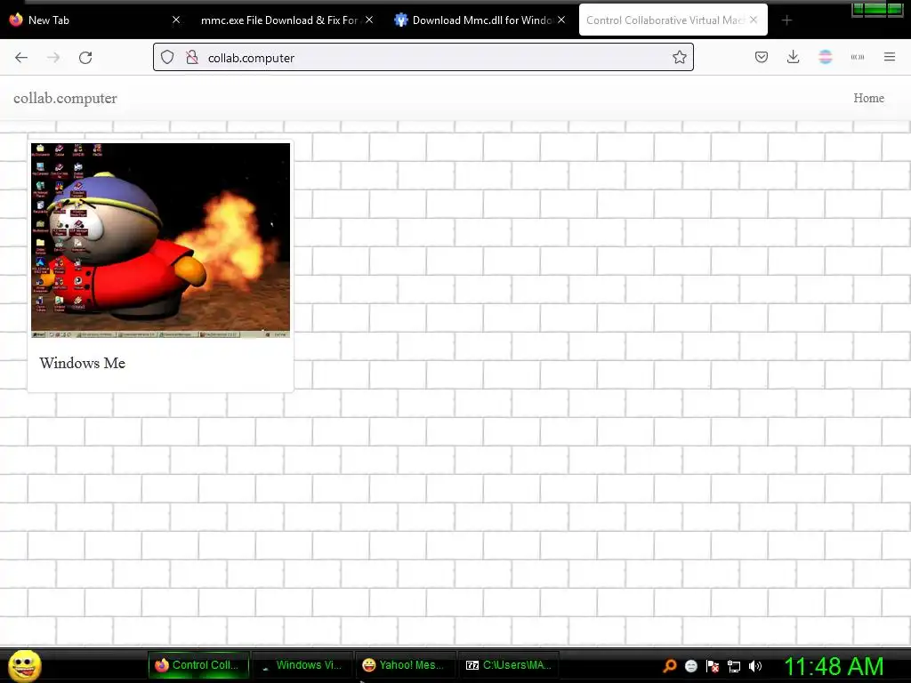Open the extension icon beside the avatar

tap(858, 57)
